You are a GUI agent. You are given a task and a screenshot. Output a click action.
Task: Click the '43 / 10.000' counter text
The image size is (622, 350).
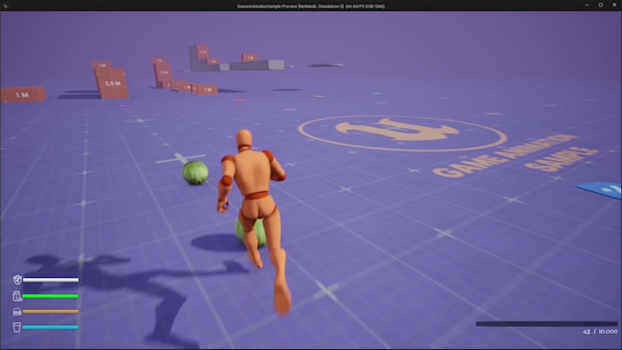(x=600, y=332)
